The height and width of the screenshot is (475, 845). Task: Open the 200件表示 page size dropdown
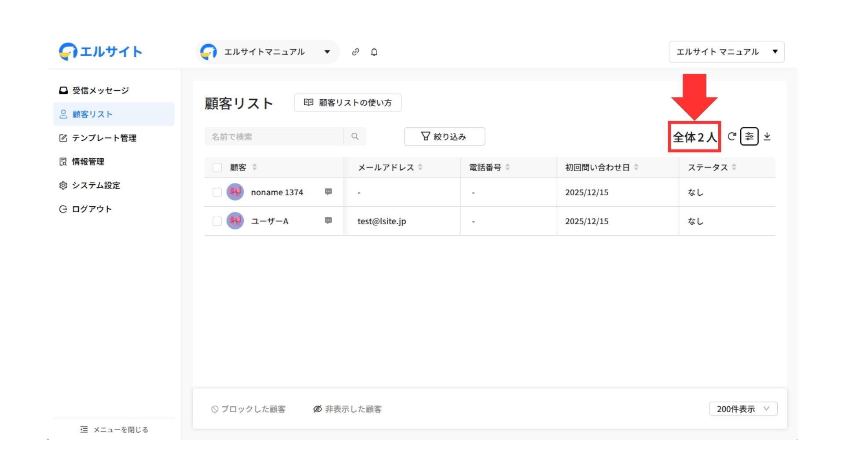pyautogui.click(x=743, y=409)
